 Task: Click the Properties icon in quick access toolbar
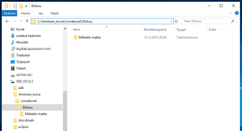click(15, 6)
